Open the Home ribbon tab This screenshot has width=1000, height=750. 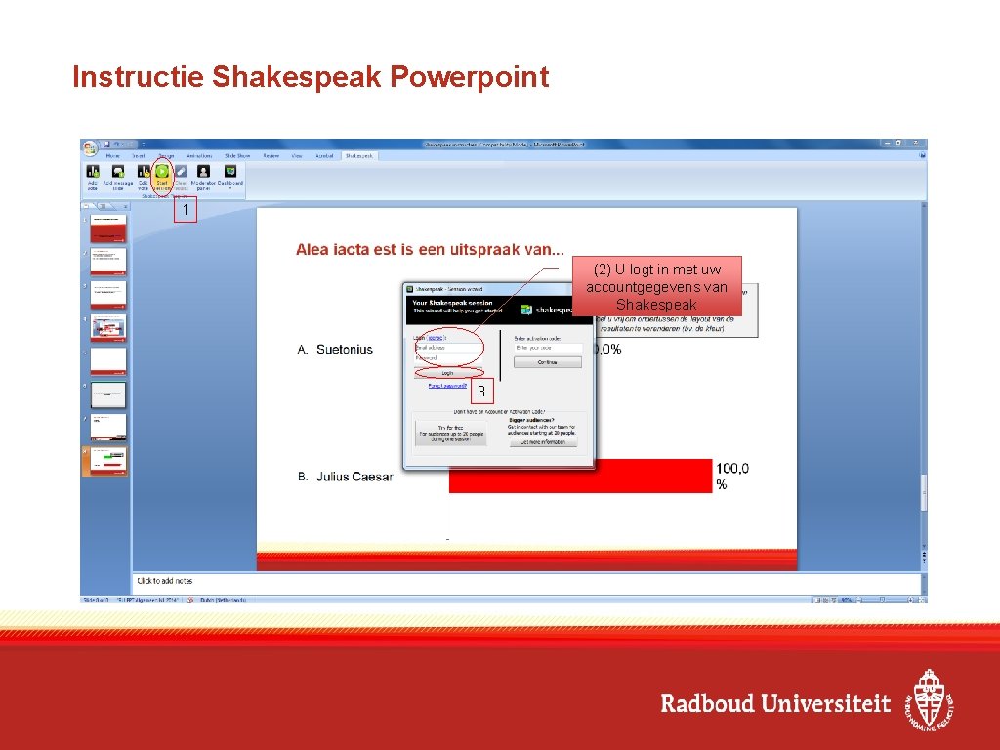(113, 155)
